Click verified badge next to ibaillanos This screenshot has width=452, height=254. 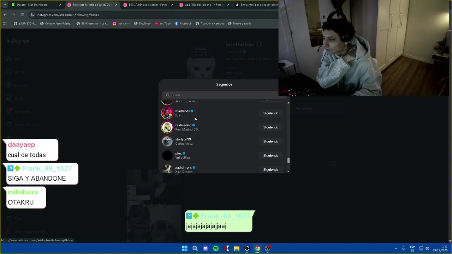(192, 111)
